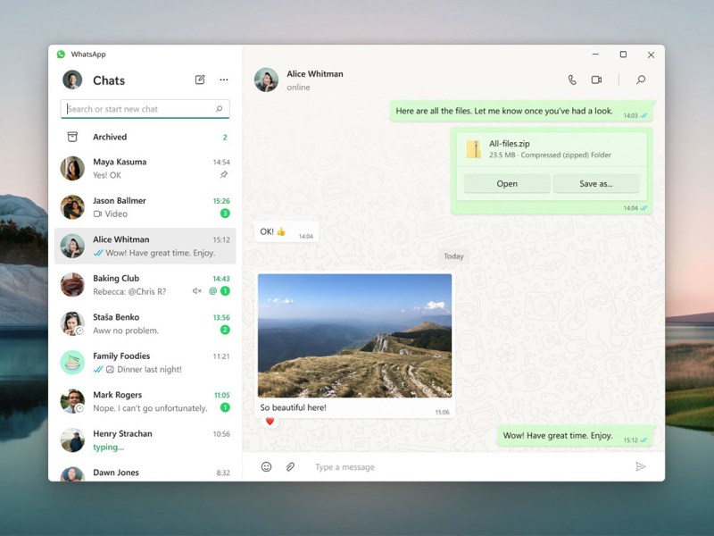714x536 pixels.
Task: Focus the Search or start new chat field
Action: [145, 109]
